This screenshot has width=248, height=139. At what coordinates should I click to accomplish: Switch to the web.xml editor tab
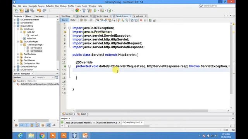tap(139, 16)
